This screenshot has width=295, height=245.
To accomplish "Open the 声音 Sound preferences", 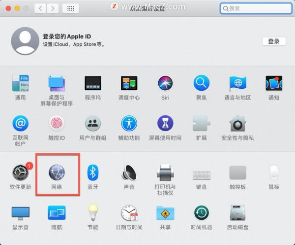I will pos(129,173).
